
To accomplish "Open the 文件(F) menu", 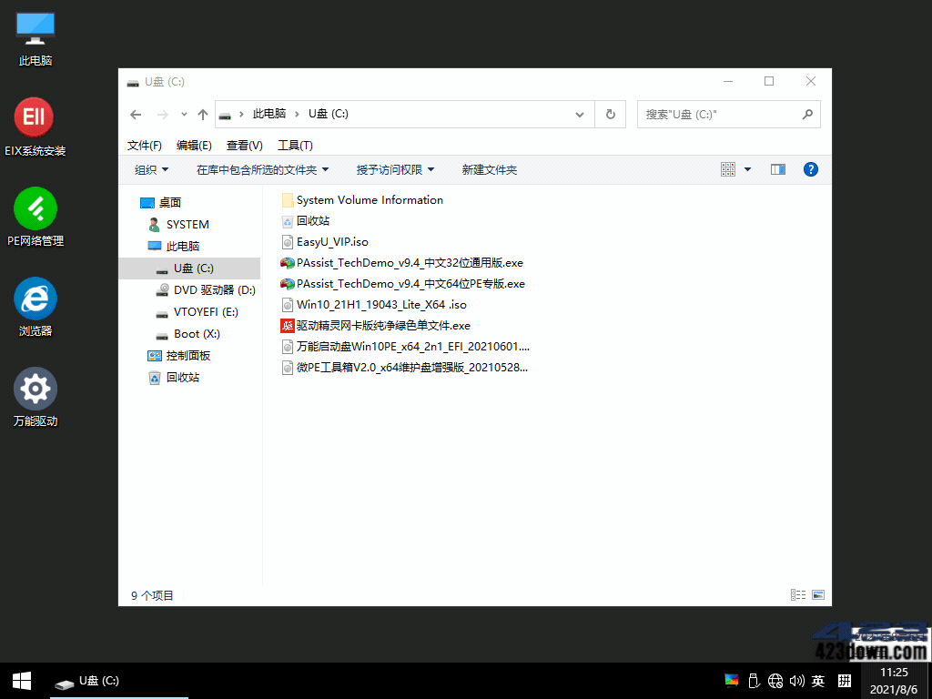I will coord(145,145).
